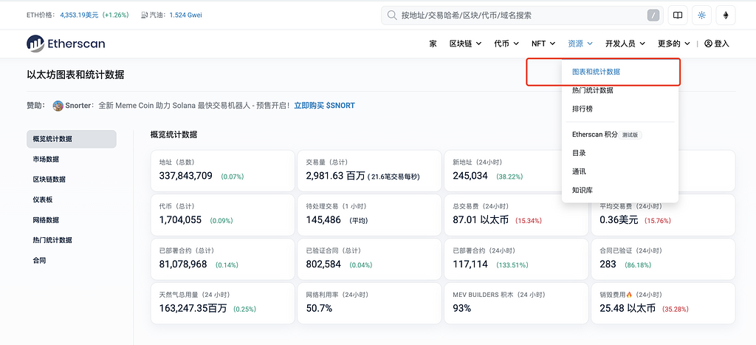The image size is (756, 345).
Task: Click the Etherscan logo
Action: pyautogui.click(x=66, y=44)
